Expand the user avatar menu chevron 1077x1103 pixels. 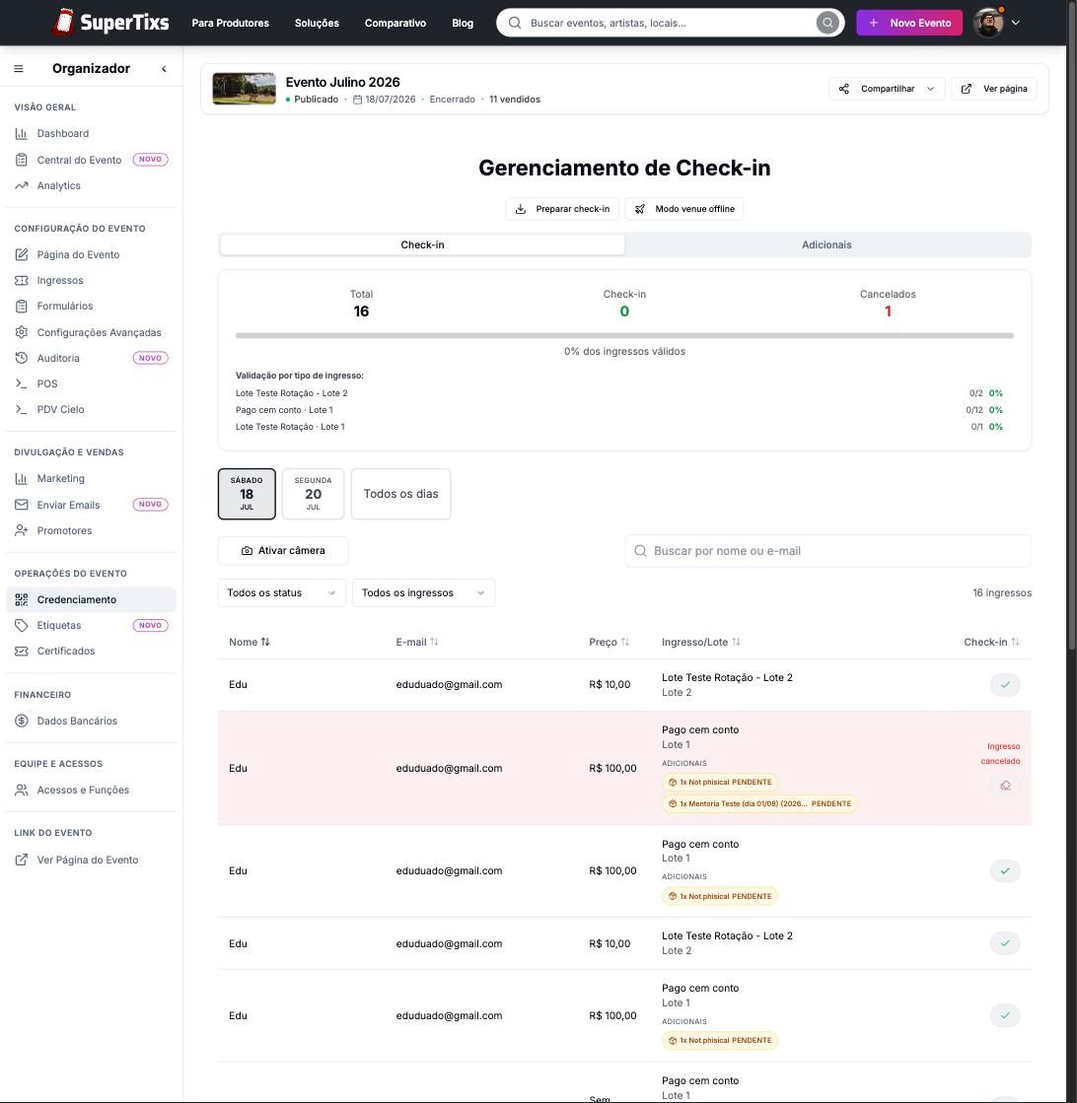[x=1015, y=23]
